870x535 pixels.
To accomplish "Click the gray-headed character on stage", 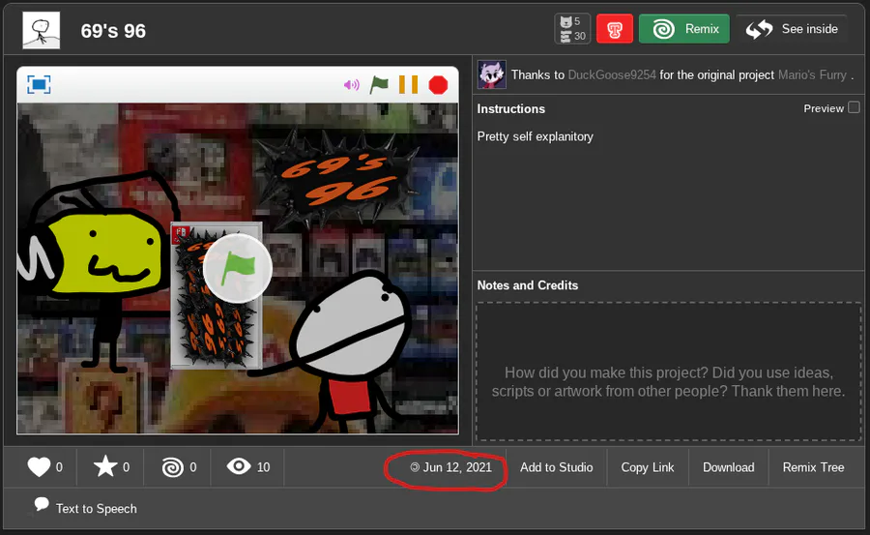I will coord(350,351).
